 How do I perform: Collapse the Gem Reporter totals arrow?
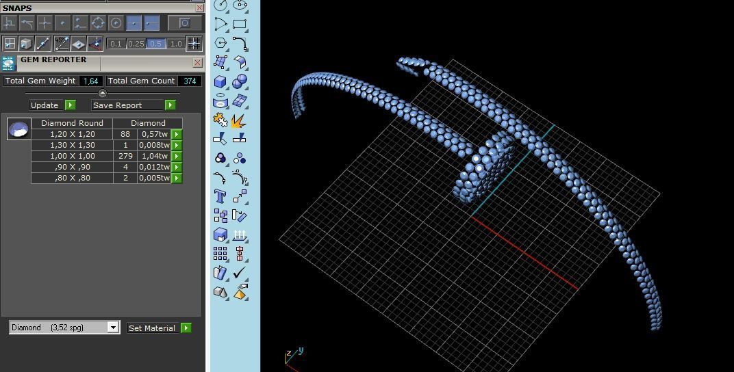(103, 93)
